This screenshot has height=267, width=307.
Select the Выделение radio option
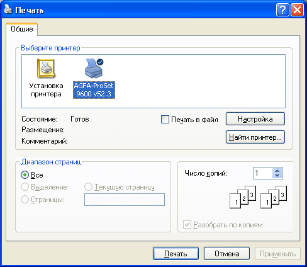point(25,187)
